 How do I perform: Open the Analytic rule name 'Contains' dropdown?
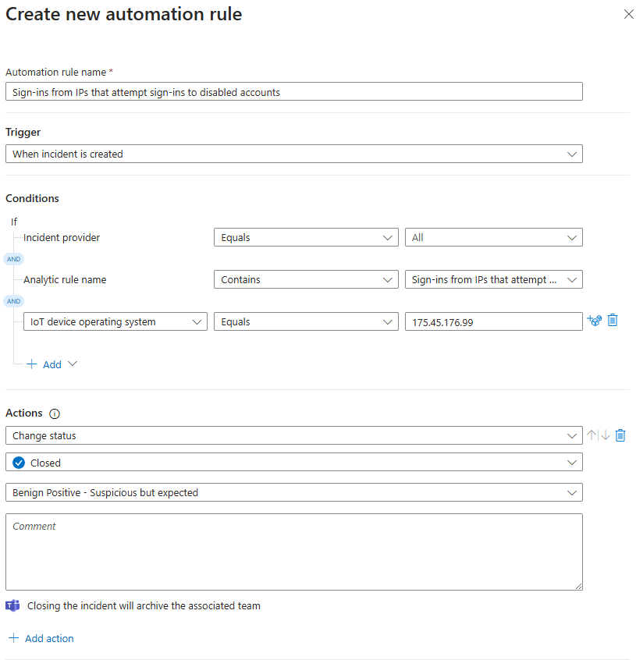coord(305,280)
